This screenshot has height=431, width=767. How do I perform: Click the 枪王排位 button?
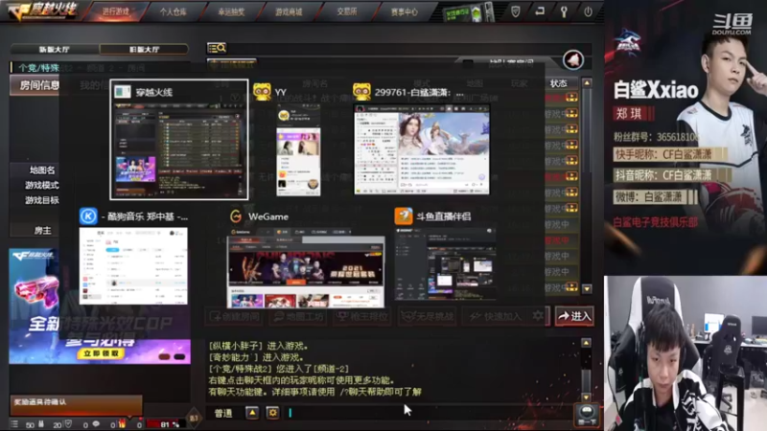(362, 317)
